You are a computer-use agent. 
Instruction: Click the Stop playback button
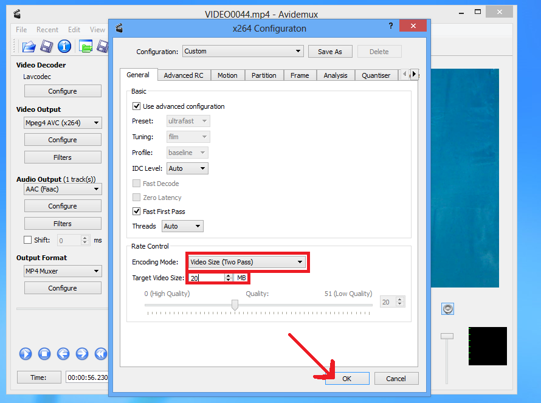click(44, 354)
